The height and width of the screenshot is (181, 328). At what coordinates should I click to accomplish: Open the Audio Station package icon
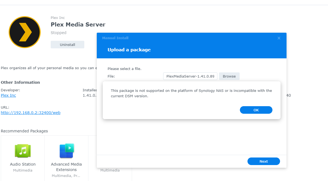pyautogui.click(x=23, y=151)
